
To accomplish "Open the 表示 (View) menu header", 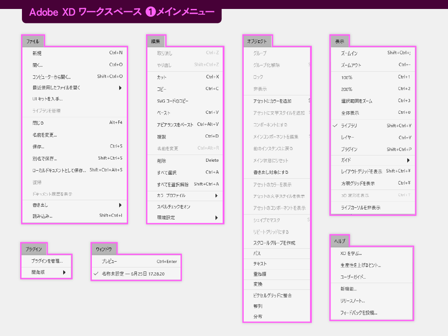I will 340,41.
